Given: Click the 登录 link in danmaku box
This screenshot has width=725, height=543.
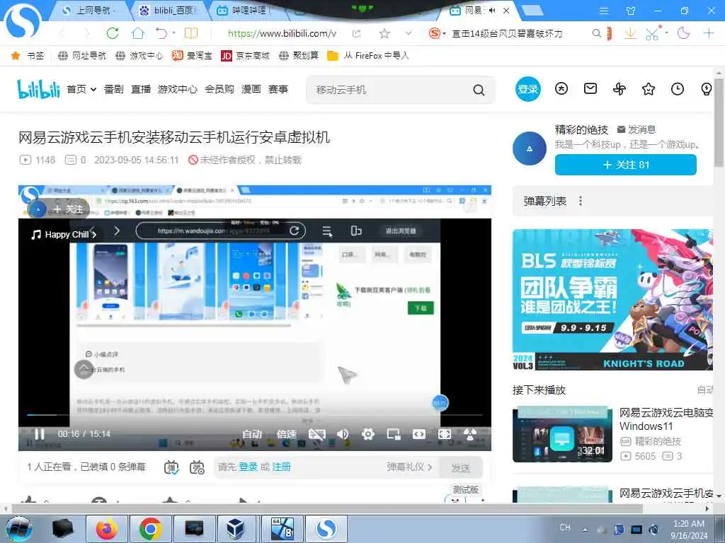Looking at the screenshot, I should [x=249, y=467].
